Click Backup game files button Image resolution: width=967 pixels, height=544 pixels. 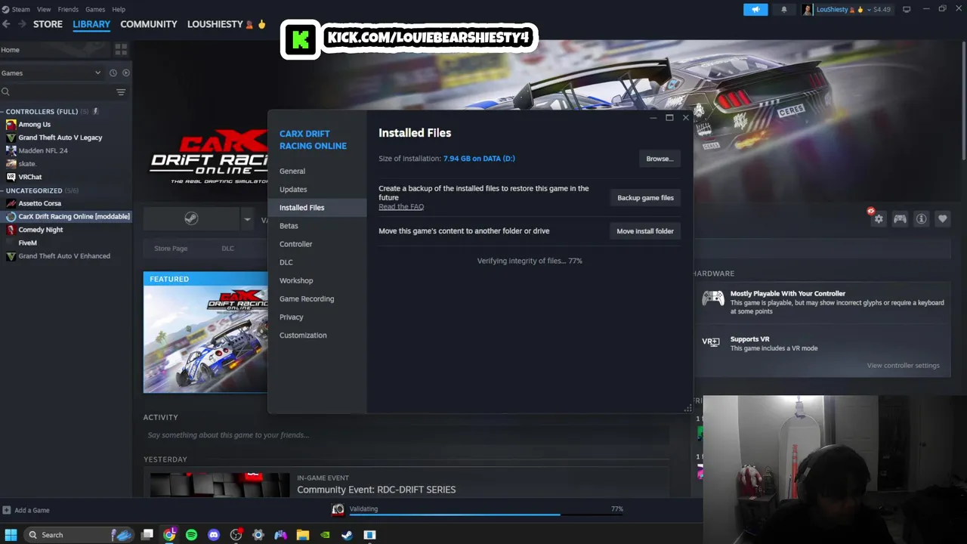pyautogui.click(x=645, y=198)
